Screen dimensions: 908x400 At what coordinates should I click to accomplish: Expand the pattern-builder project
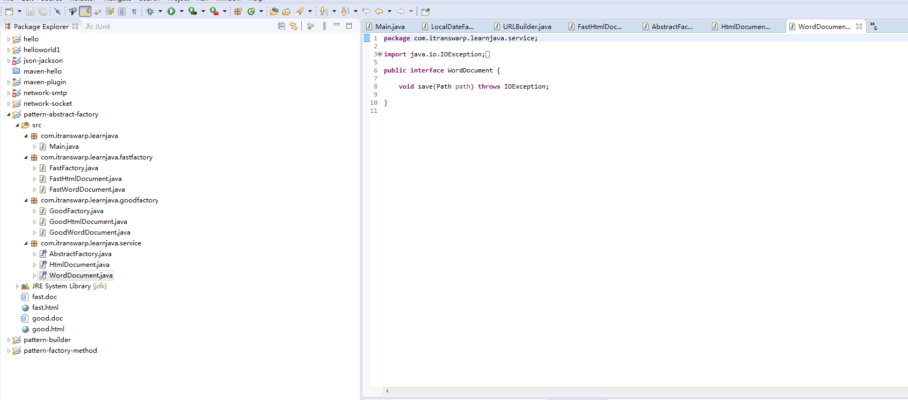[9, 340]
